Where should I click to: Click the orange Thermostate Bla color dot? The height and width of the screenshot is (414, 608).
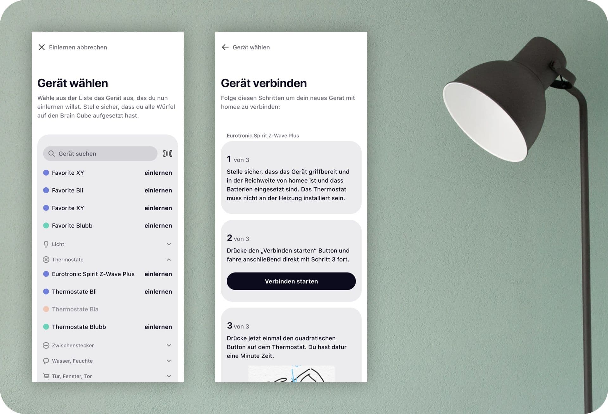click(x=46, y=309)
